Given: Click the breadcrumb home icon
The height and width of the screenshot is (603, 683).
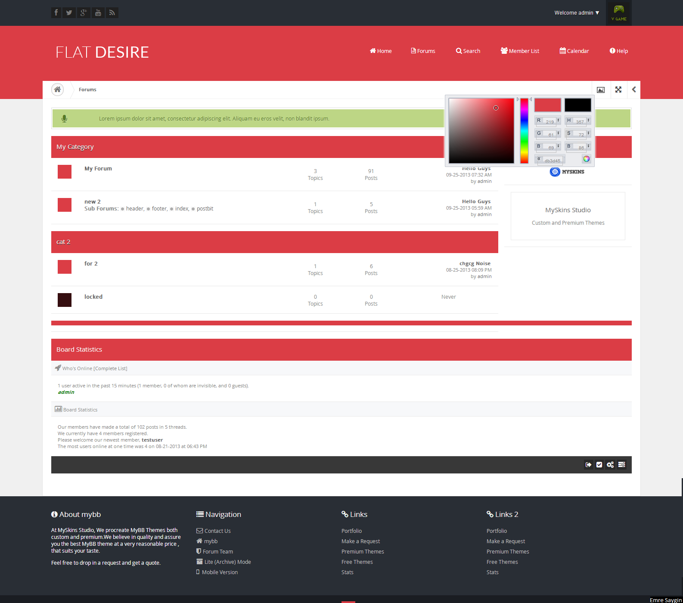Looking at the screenshot, I should click(57, 90).
